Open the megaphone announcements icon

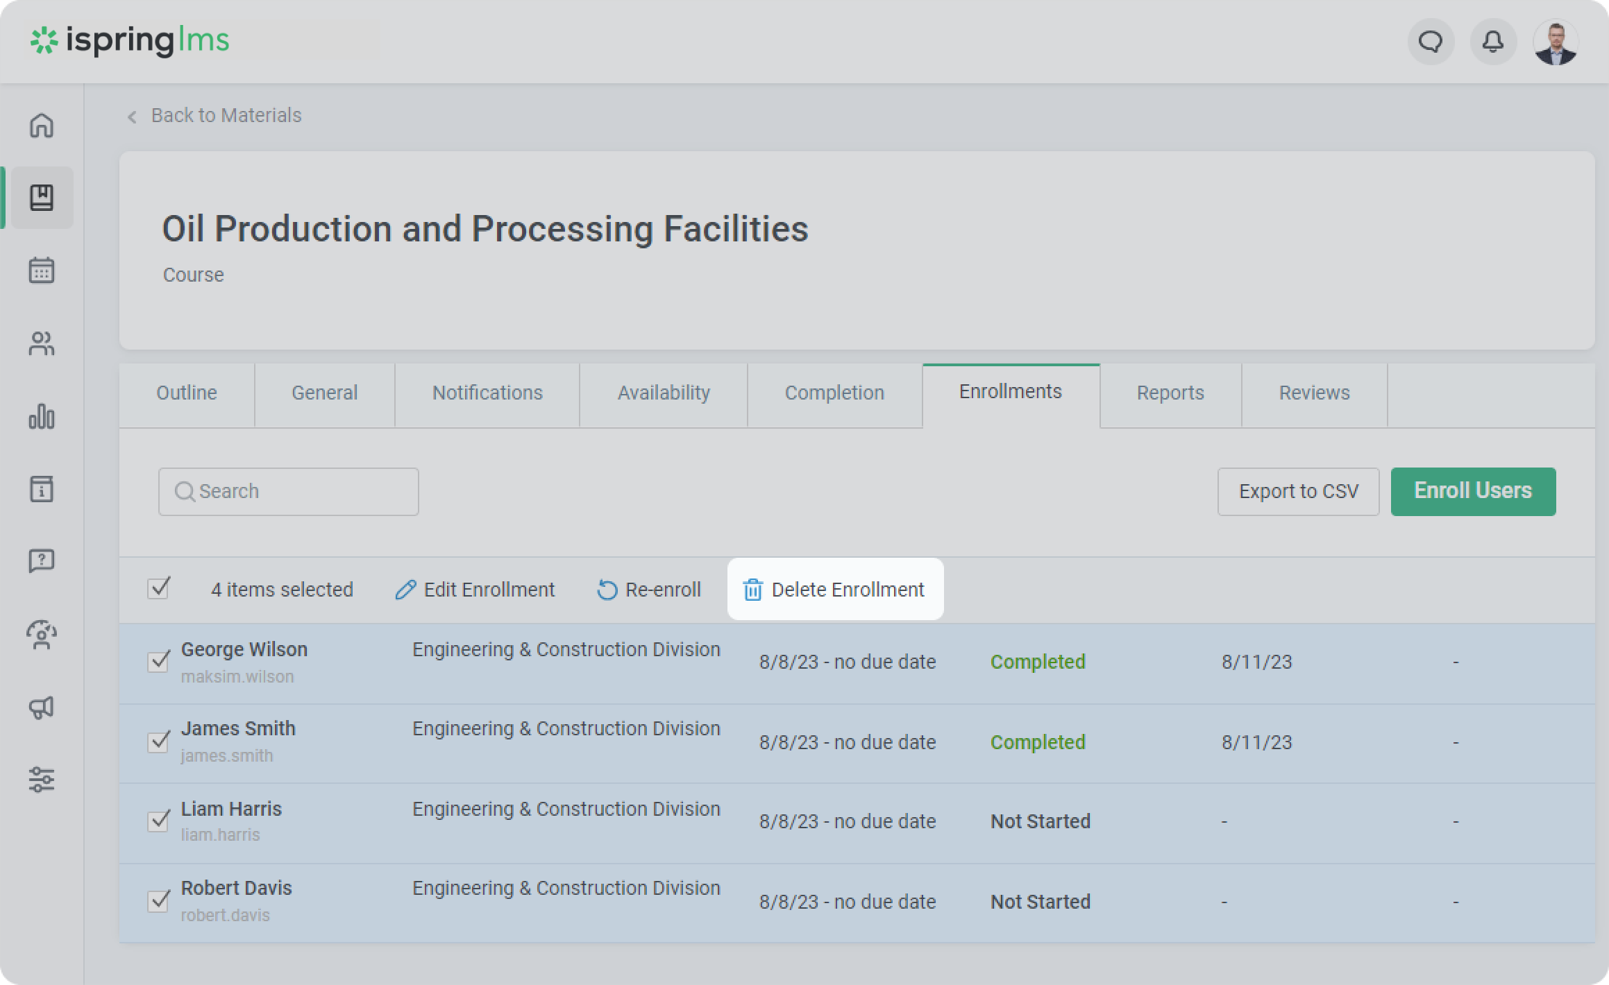[x=42, y=707]
